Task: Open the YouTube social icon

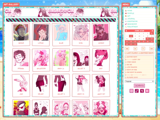Action: [x=147, y=91]
